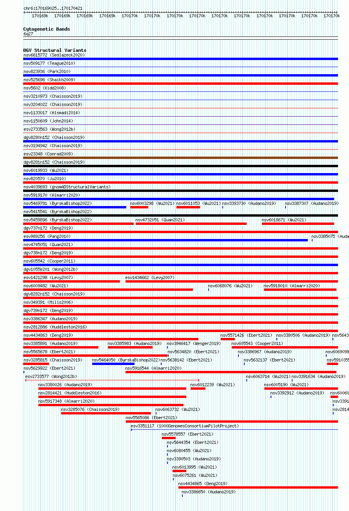This screenshot has width=349, height=511.
Task: Click nsv6013995 (Wu2021) label
Action: (x=194, y=467)
